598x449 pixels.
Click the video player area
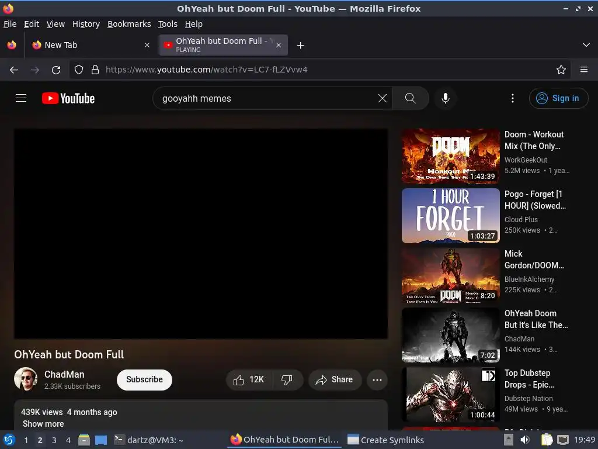tap(201, 234)
